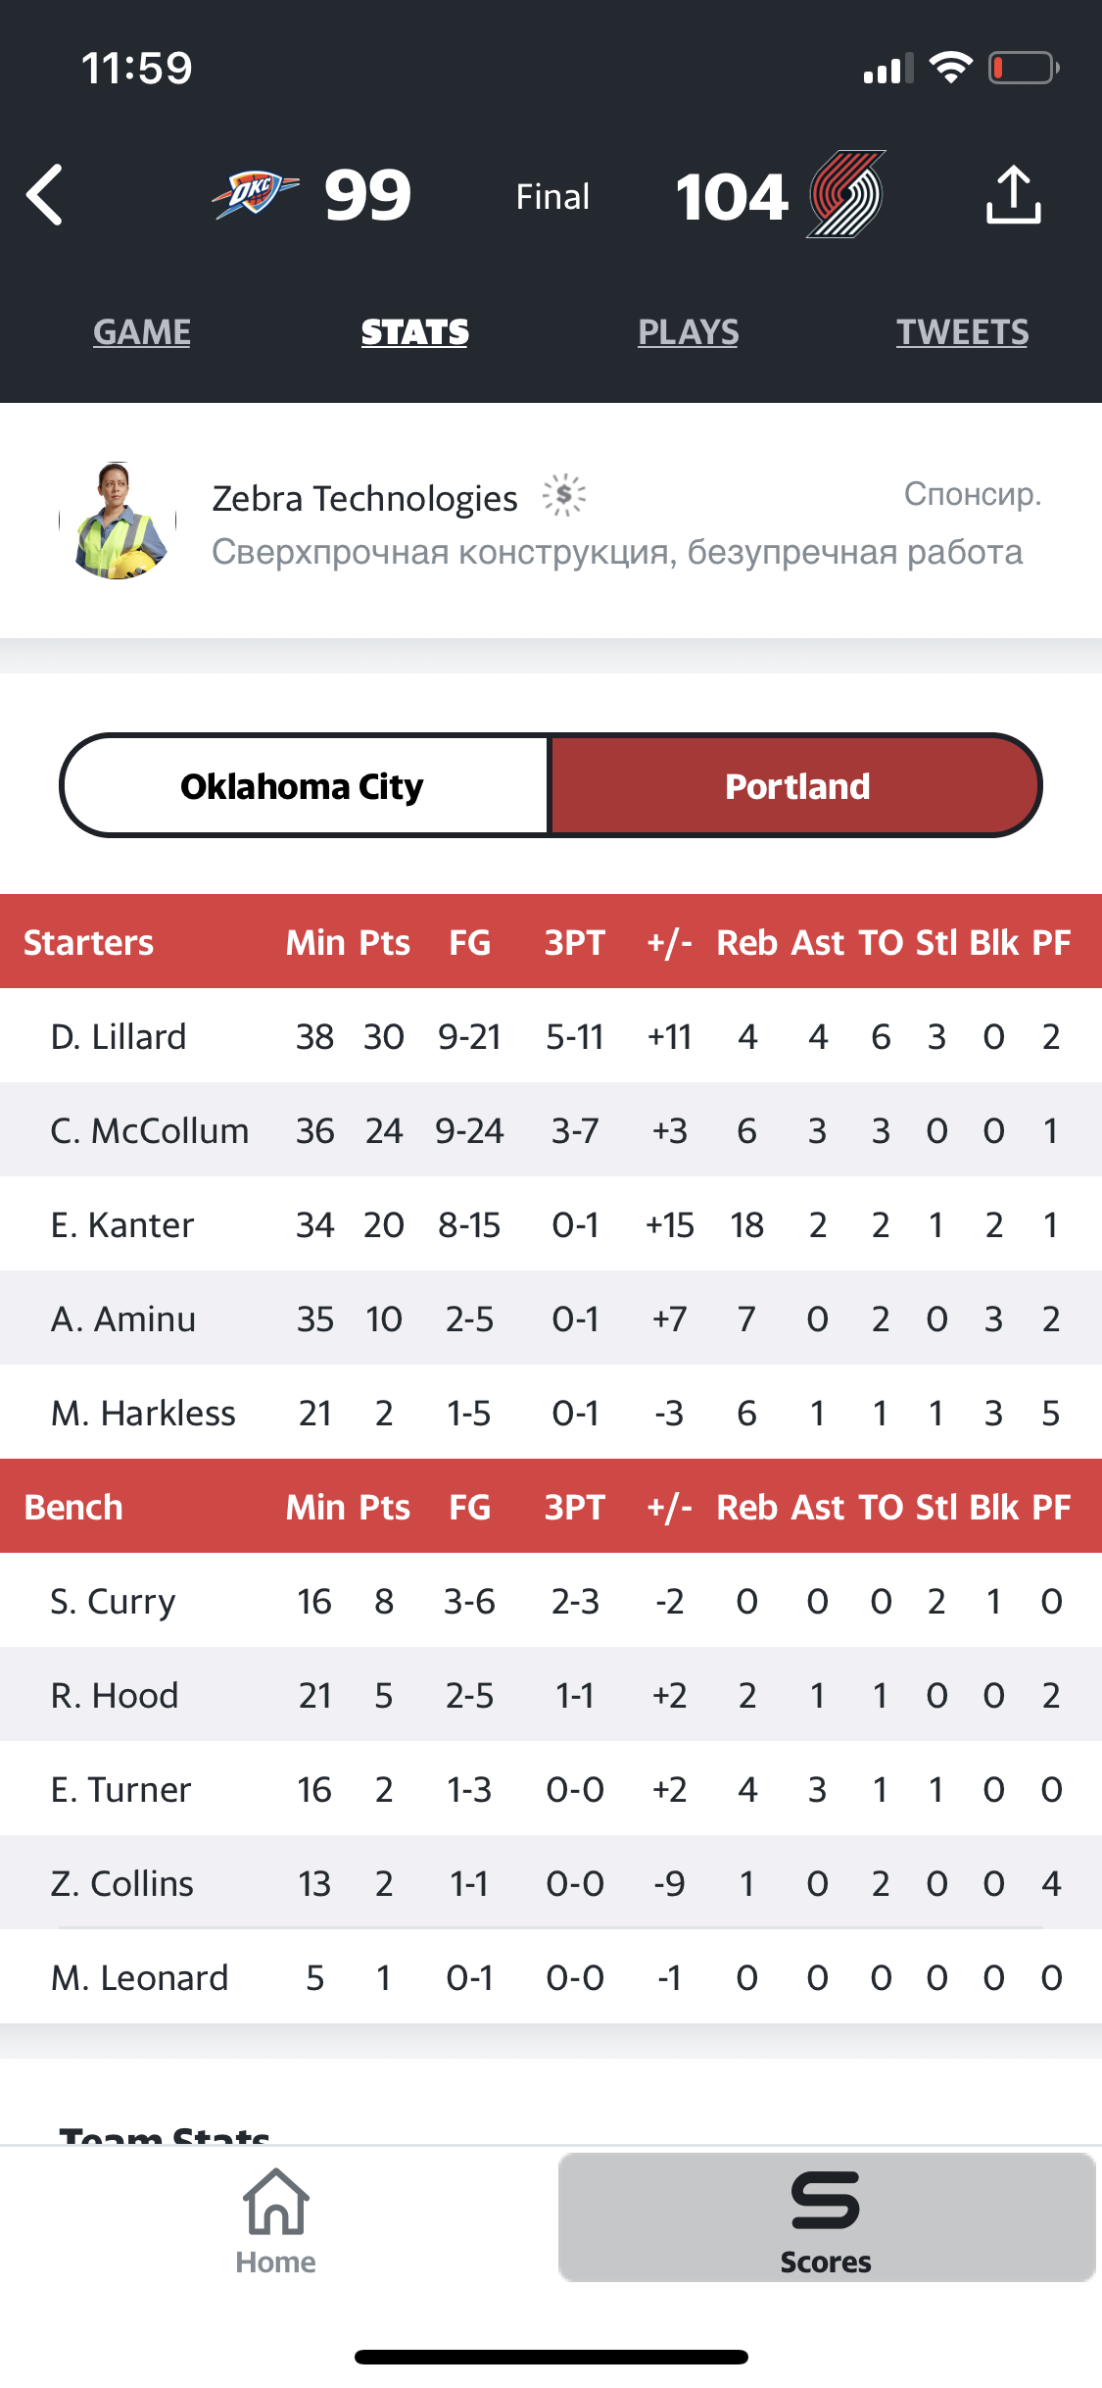
Task: Switch team toggle to Oklahoma City
Action: click(x=304, y=786)
